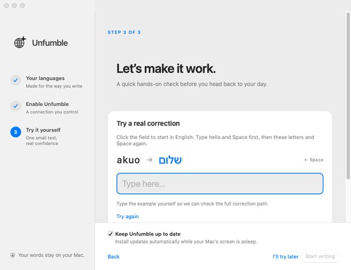Click the blue Hebrew word שלום
The image size is (351, 270).
pos(170,160)
